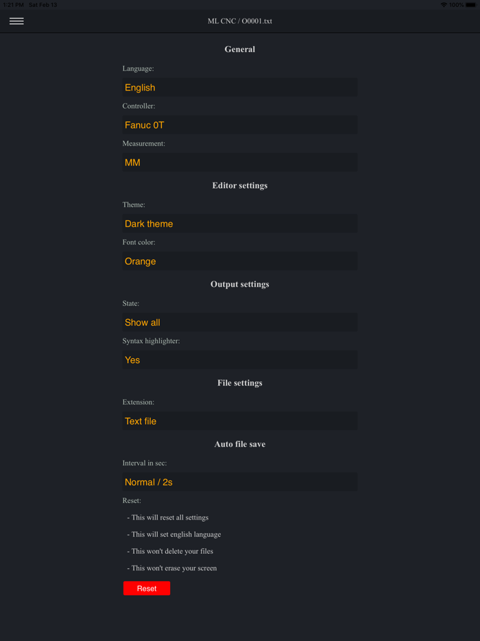The height and width of the screenshot is (641, 480).
Task: Change the Font color from Orange
Action: coord(239,261)
